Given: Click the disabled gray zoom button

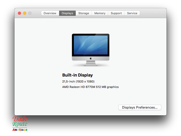Looking at the screenshot, I should 30,13.
